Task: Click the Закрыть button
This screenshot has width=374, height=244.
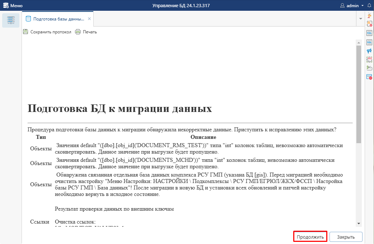Action: pyautogui.click(x=346, y=237)
